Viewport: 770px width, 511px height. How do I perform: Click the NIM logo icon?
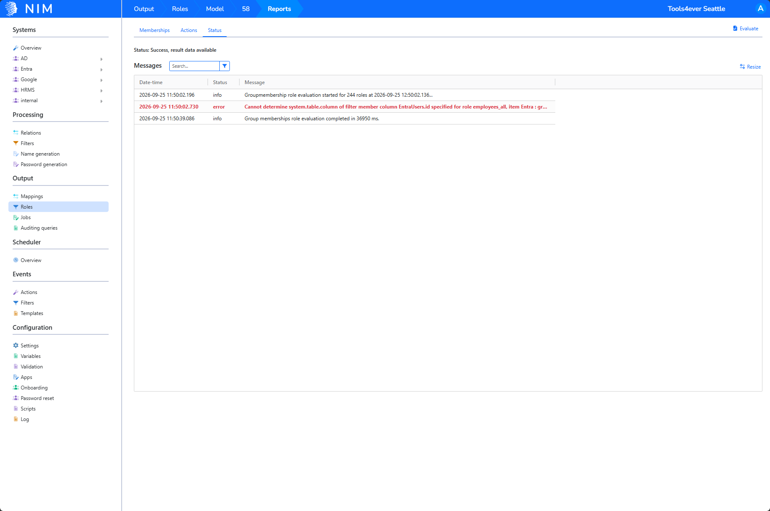tap(11, 8)
